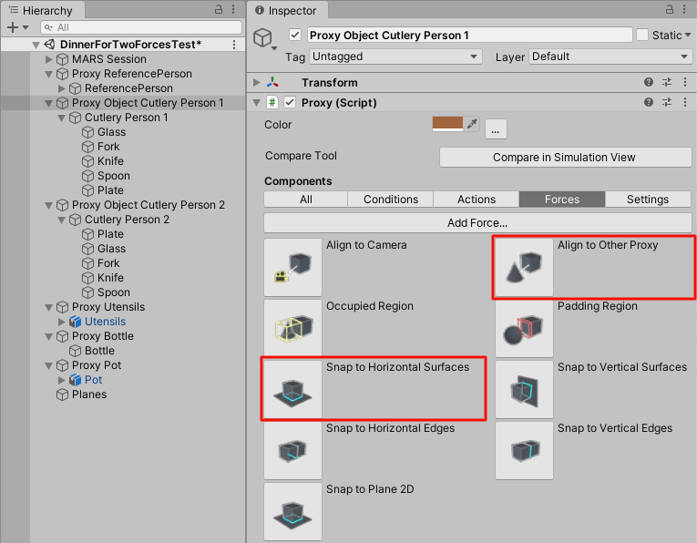Select the Snap to Plane 2D icon
Image resolution: width=697 pixels, height=543 pixels.
[x=292, y=512]
